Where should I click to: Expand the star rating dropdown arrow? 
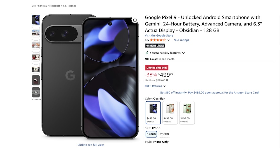[168, 40]
